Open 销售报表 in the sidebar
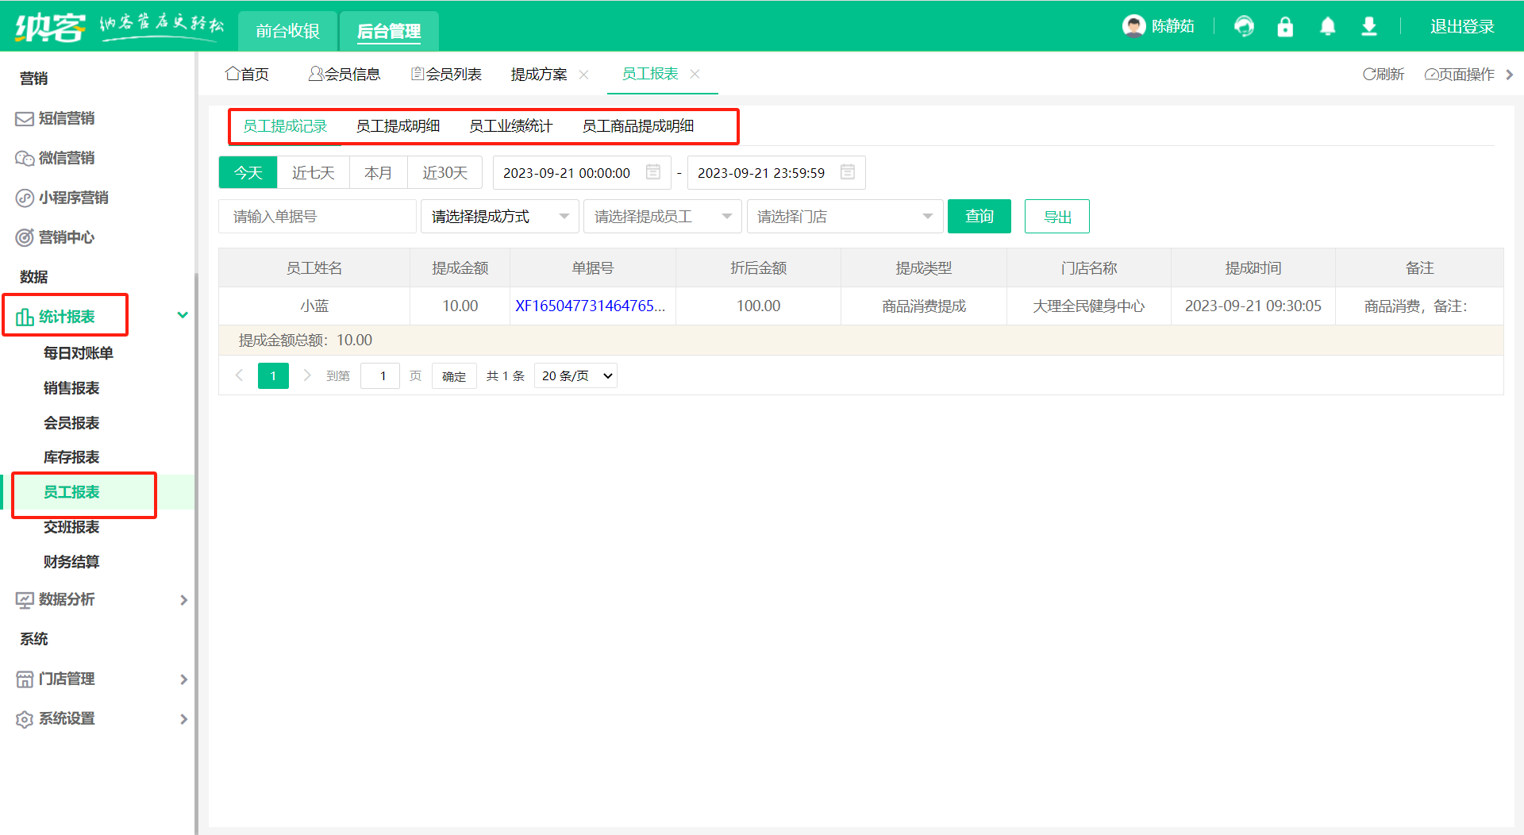 (x=71, y=388)
